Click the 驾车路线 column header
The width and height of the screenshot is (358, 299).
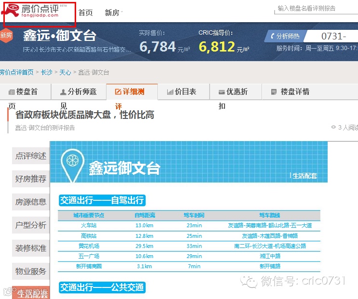point(270,215)
